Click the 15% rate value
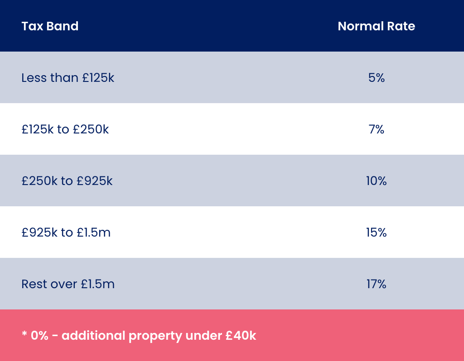464x361 pixels. 376,233
